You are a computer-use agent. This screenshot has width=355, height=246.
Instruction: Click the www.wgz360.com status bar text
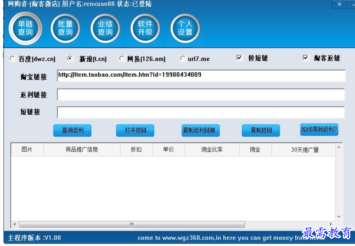(x=188, y=238)
